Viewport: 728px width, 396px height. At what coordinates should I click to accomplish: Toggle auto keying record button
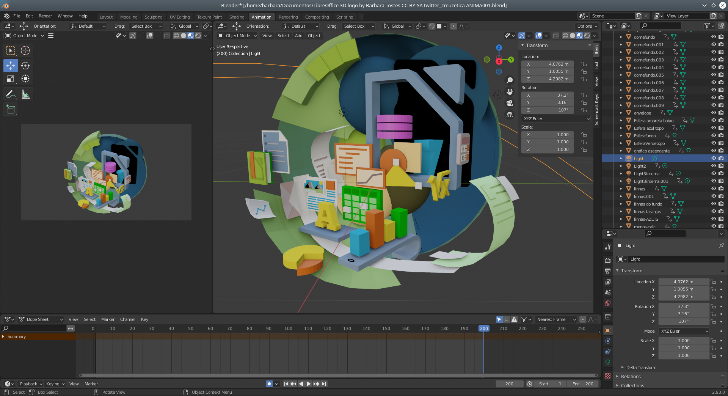[269, 384]
